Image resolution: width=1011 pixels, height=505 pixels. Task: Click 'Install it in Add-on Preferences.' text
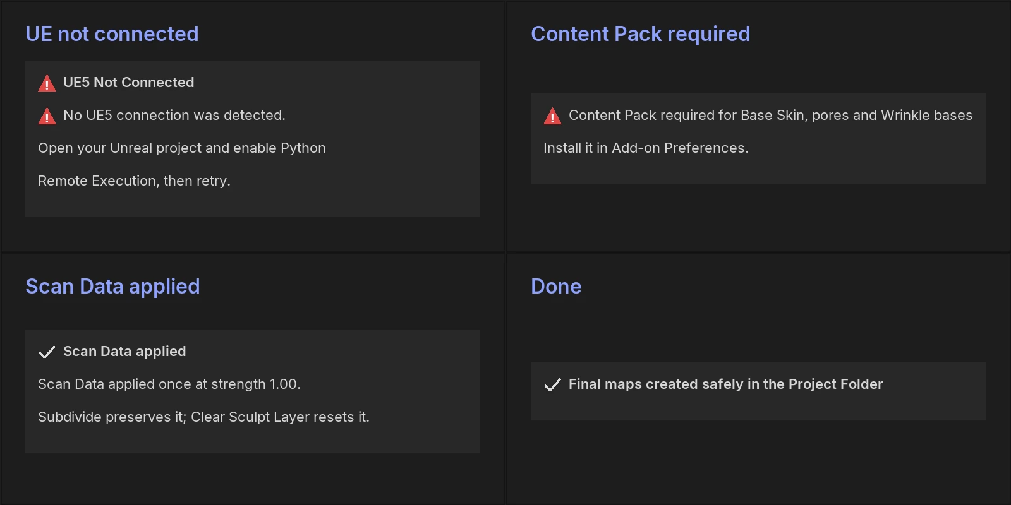click(646, 148)
